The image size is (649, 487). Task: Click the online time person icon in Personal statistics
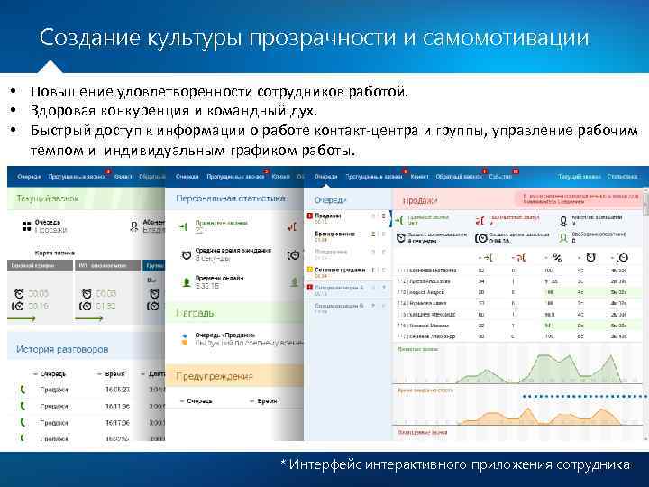coord(187,282)
